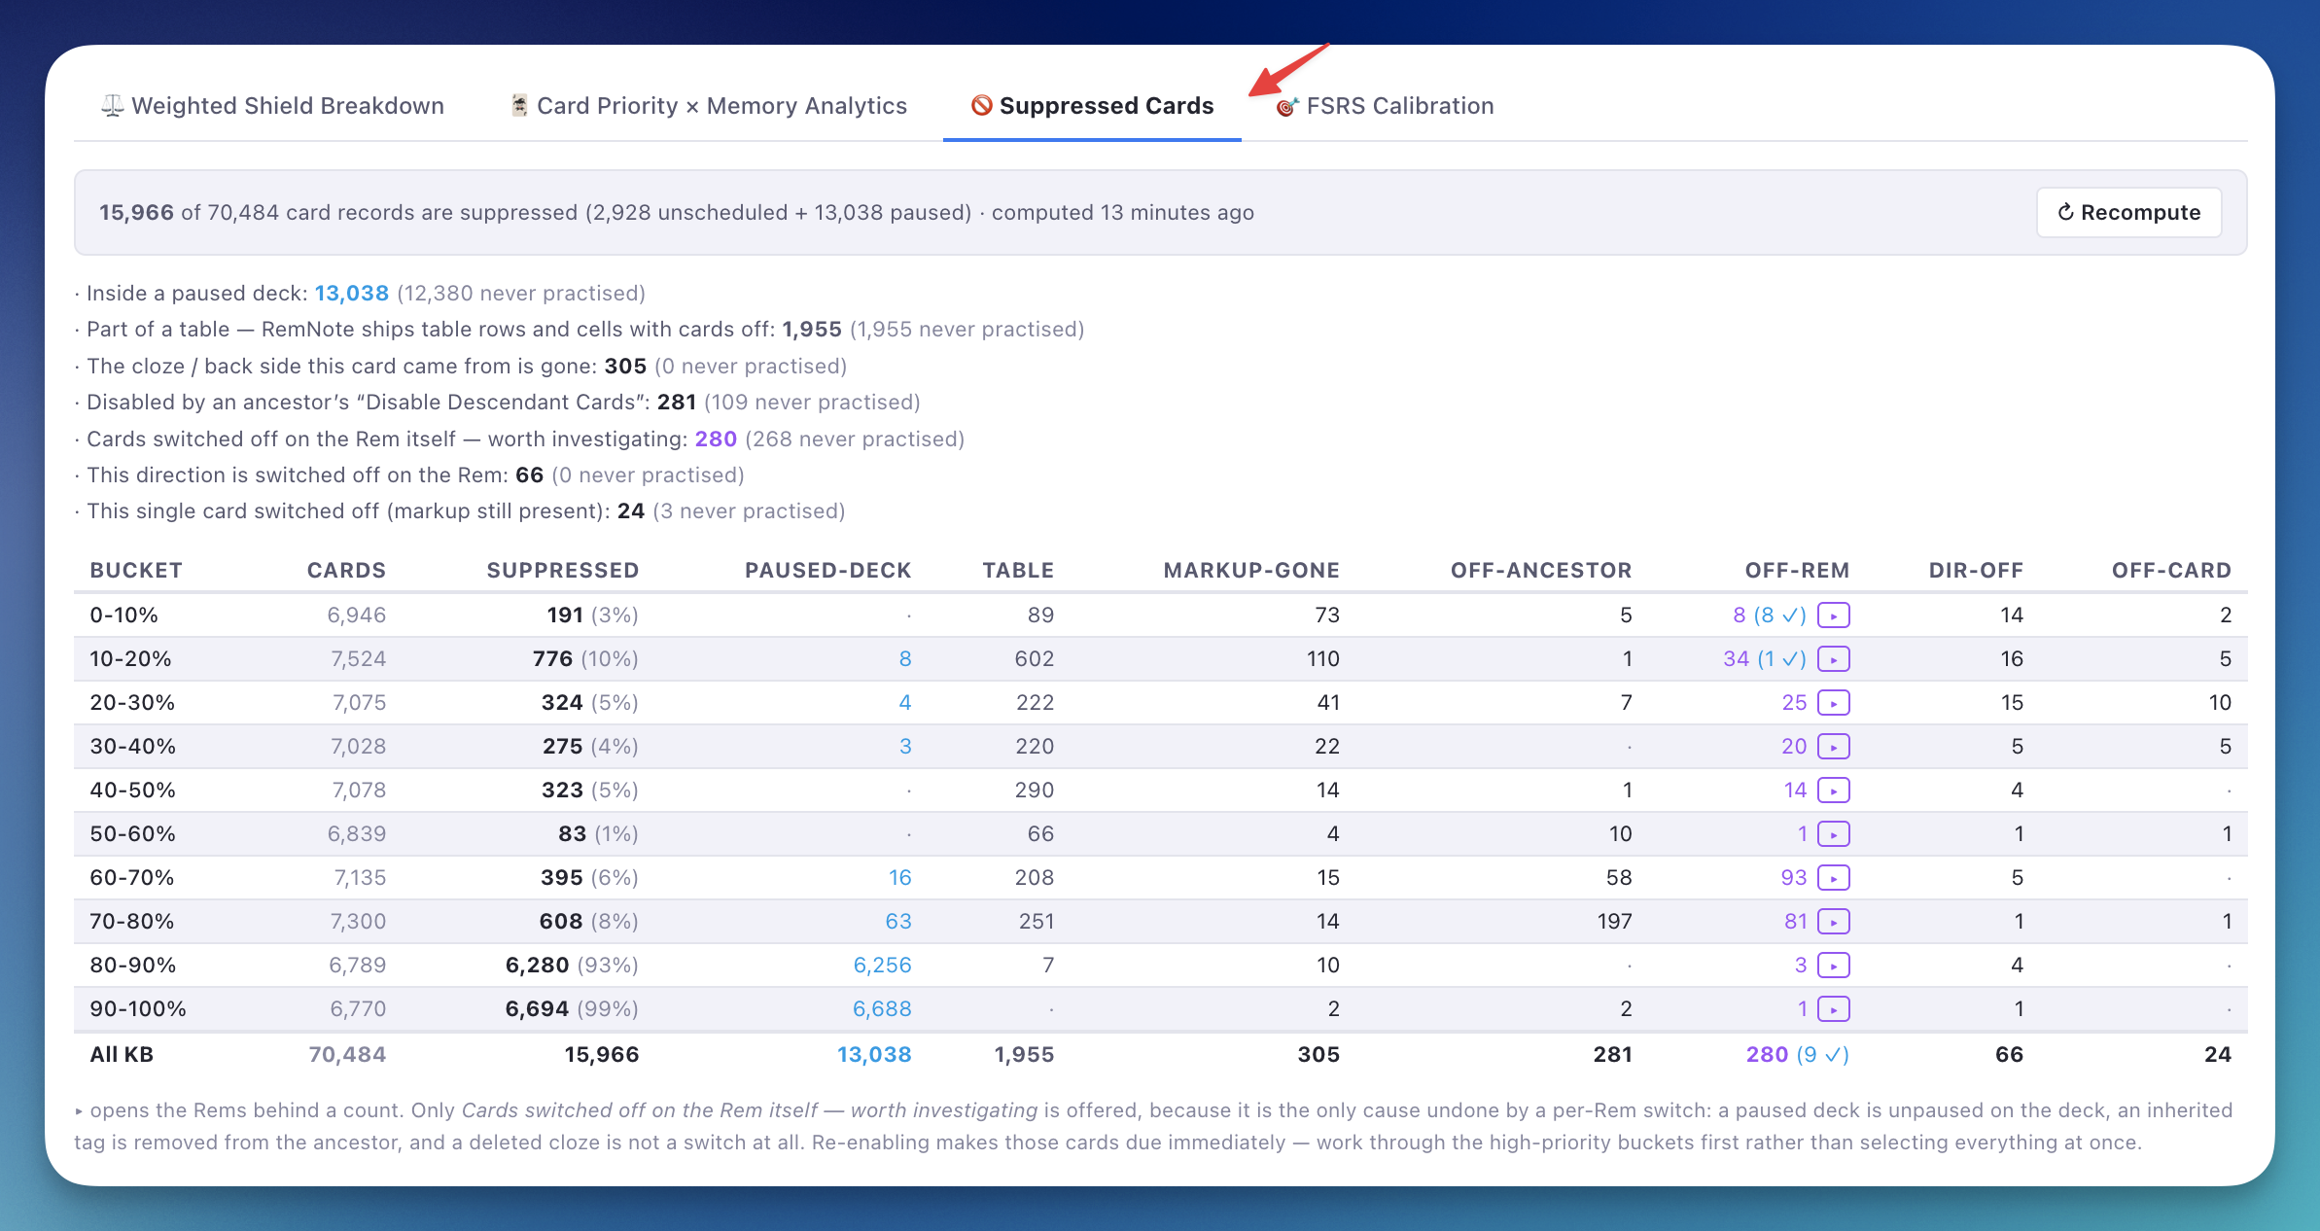The image size is (2320, 1231).
Task: Click off-ancestor value 197
Action: tap(1614, 922)
